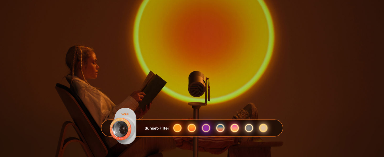Select the pale cream filter circle

[x=263, y=128]
